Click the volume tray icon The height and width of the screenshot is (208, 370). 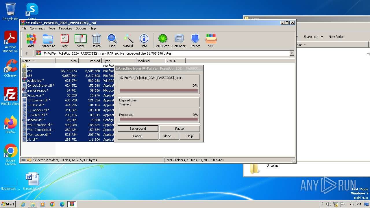(329, 204)
